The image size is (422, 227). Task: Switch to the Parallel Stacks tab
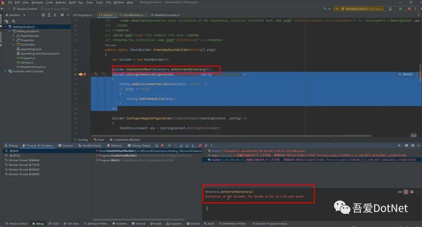[90, 146]
